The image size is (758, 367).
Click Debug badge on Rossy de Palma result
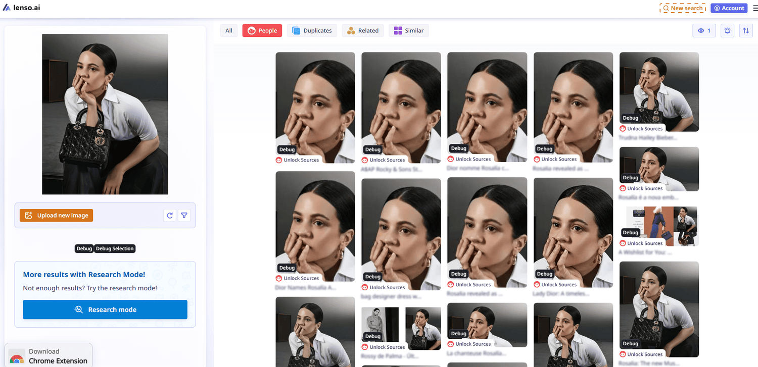point(373,337)
